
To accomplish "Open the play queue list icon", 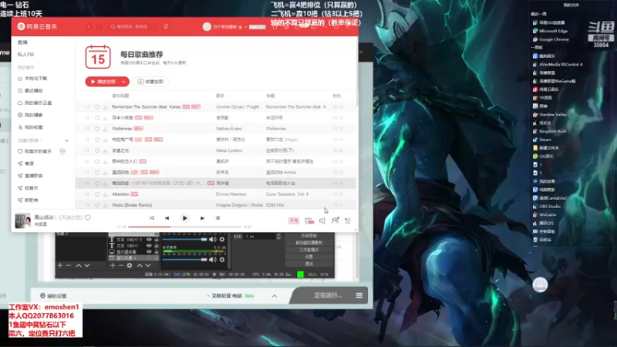I will click(348, 221).
